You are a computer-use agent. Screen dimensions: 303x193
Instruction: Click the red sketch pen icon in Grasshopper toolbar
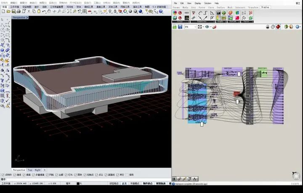(x=214, y=27)
